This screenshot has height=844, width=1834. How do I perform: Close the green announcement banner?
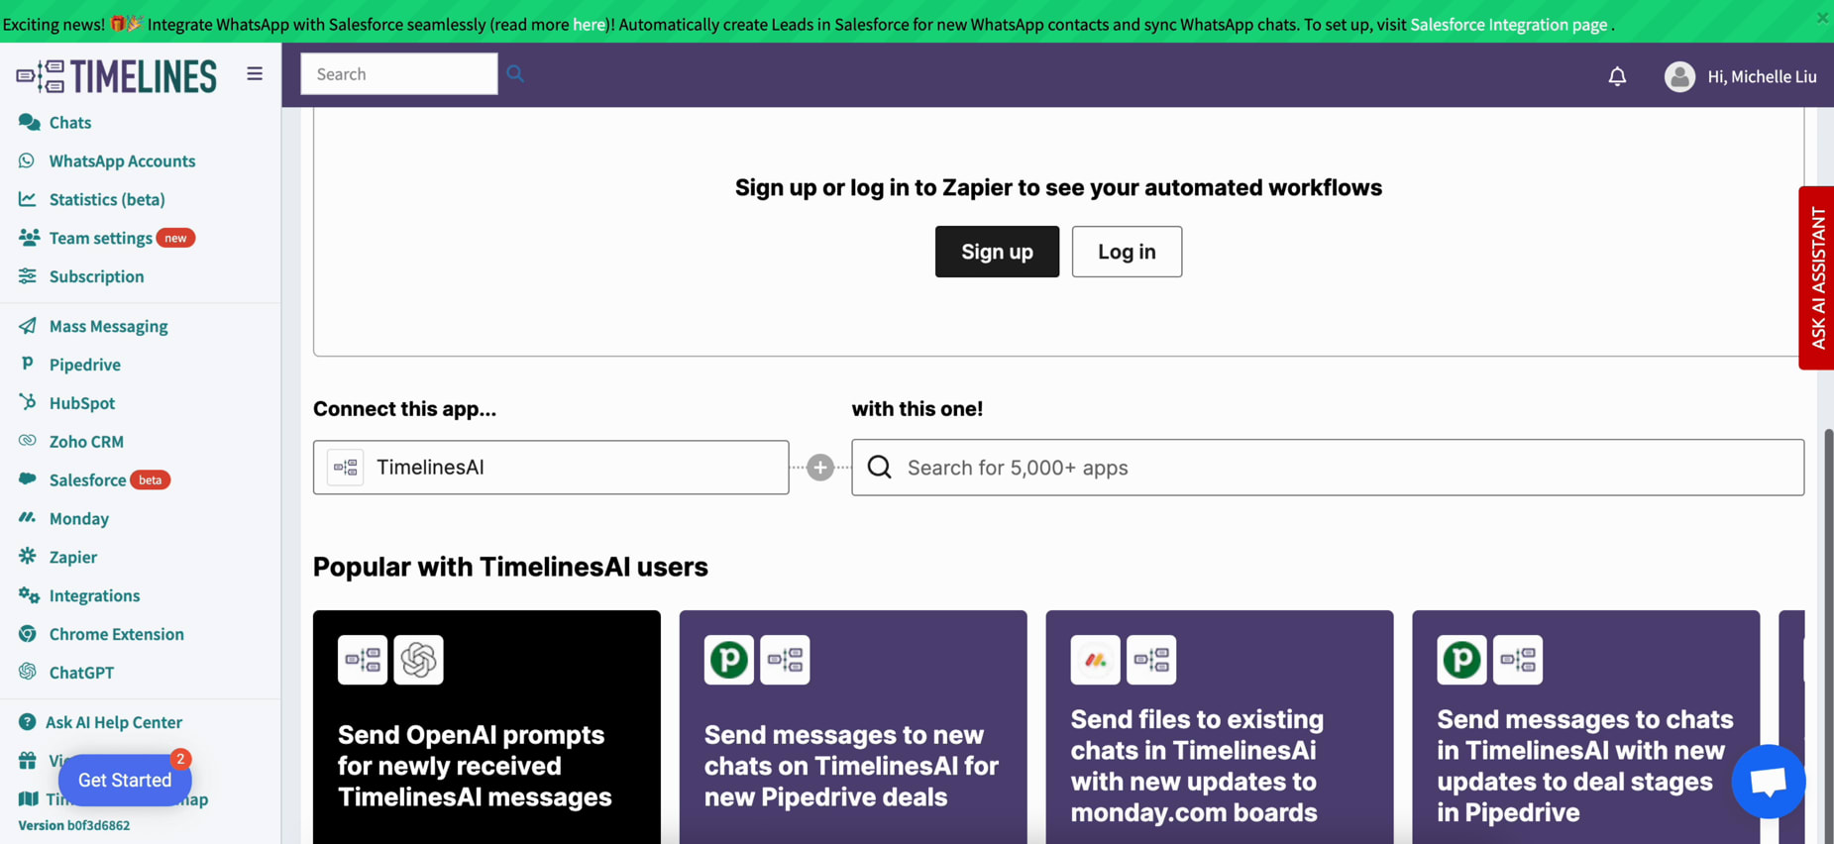[1822, 17]
